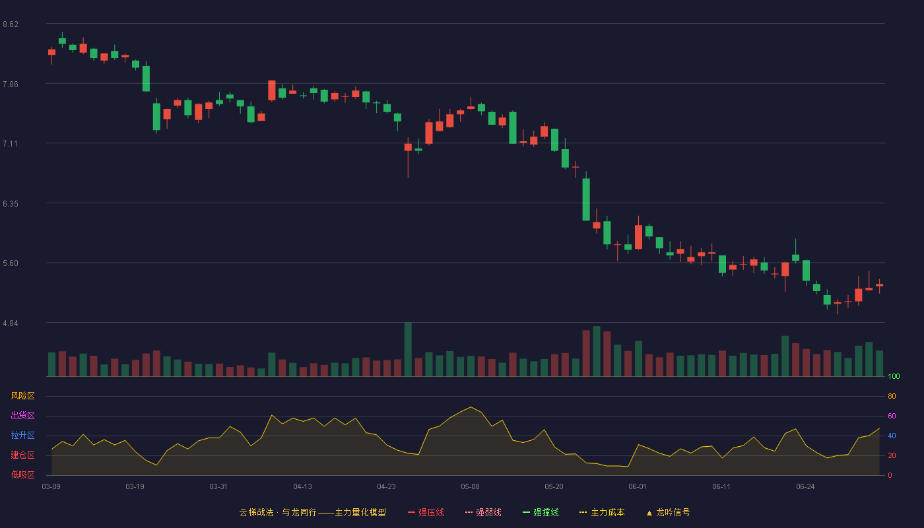Toggle the 龙吟信号 legend entry
Screen dimensions: 924x528
668,512
